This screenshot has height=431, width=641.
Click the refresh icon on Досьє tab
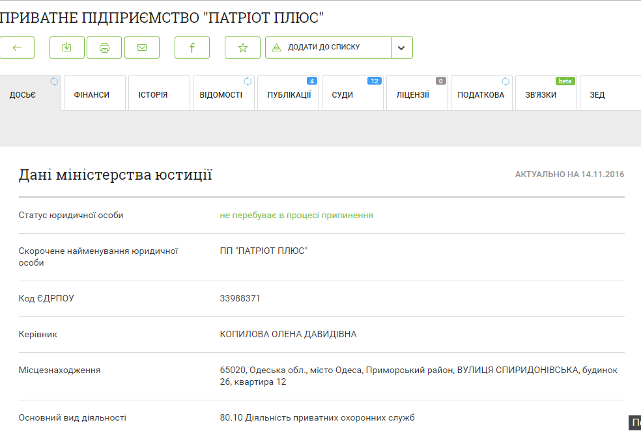(x=54, y=81)
